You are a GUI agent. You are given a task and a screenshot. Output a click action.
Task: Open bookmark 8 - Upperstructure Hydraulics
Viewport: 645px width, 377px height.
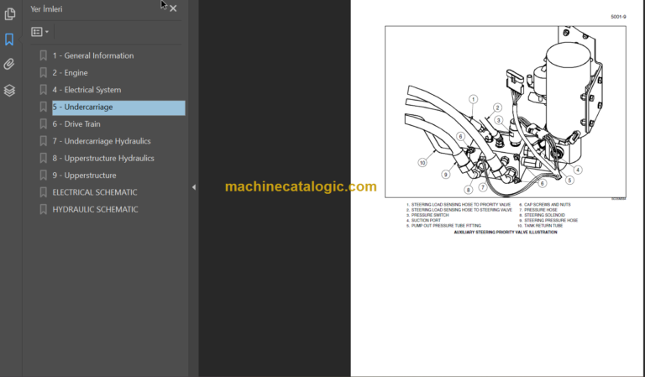coord(103,159)
